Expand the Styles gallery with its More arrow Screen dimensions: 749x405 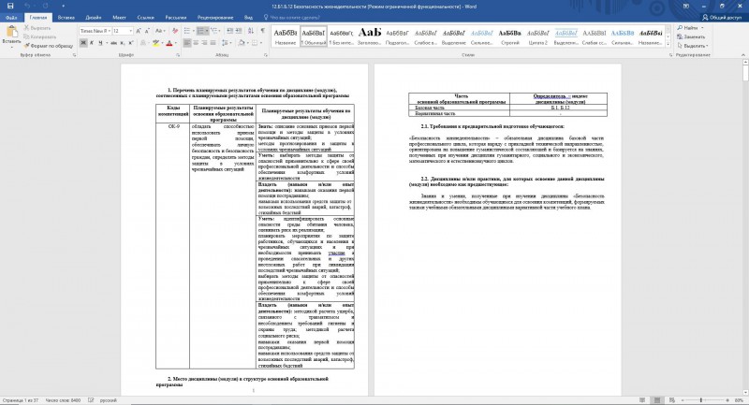pos(668,44)
